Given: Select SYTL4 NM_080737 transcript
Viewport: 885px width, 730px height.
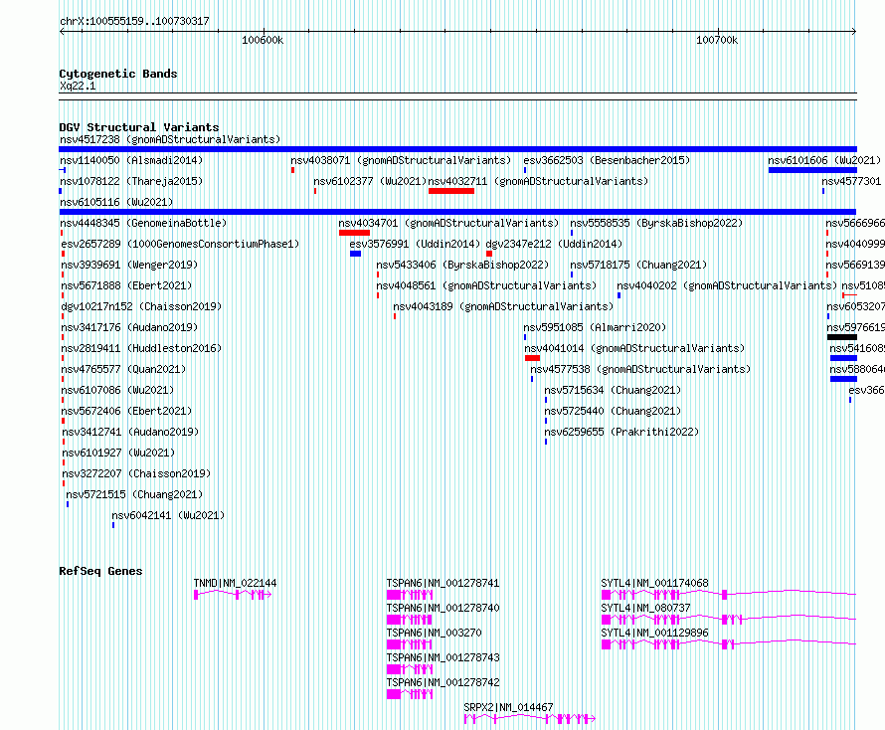Looking at the screenshot, I should coord(729,620).
